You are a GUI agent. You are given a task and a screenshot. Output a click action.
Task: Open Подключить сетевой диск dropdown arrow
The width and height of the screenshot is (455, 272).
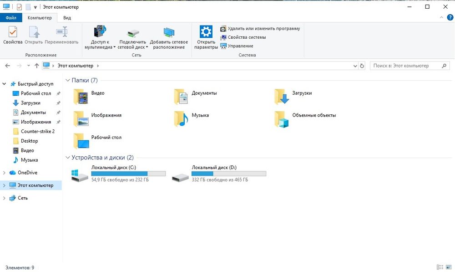pos(147,47)
